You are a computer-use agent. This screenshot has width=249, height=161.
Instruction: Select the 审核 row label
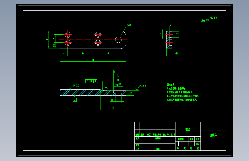138,145
